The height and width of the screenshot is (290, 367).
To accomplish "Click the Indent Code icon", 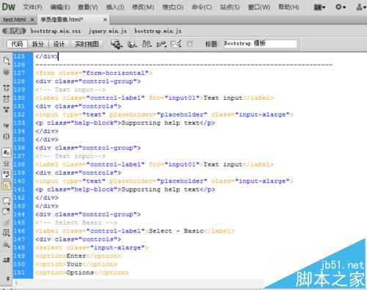I will coord(7,260).
